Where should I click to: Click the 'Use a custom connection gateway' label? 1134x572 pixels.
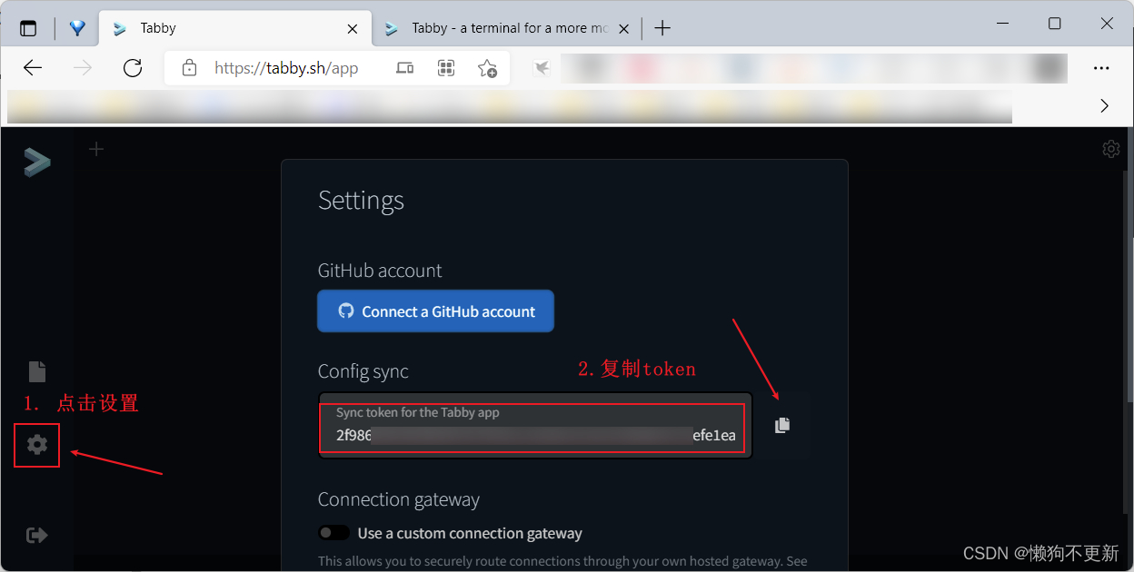tap(470, 533)
